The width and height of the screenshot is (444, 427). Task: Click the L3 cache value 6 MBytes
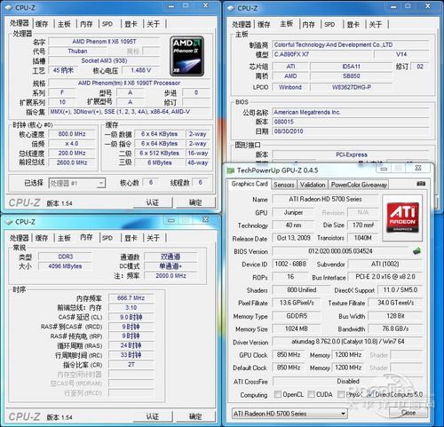click(x=160, y=162)
